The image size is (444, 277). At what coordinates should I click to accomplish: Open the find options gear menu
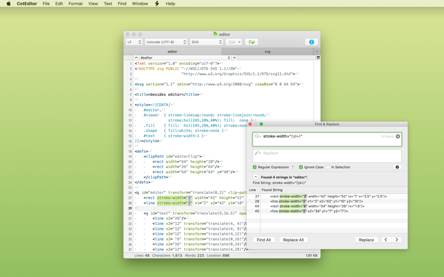point(397,167)
